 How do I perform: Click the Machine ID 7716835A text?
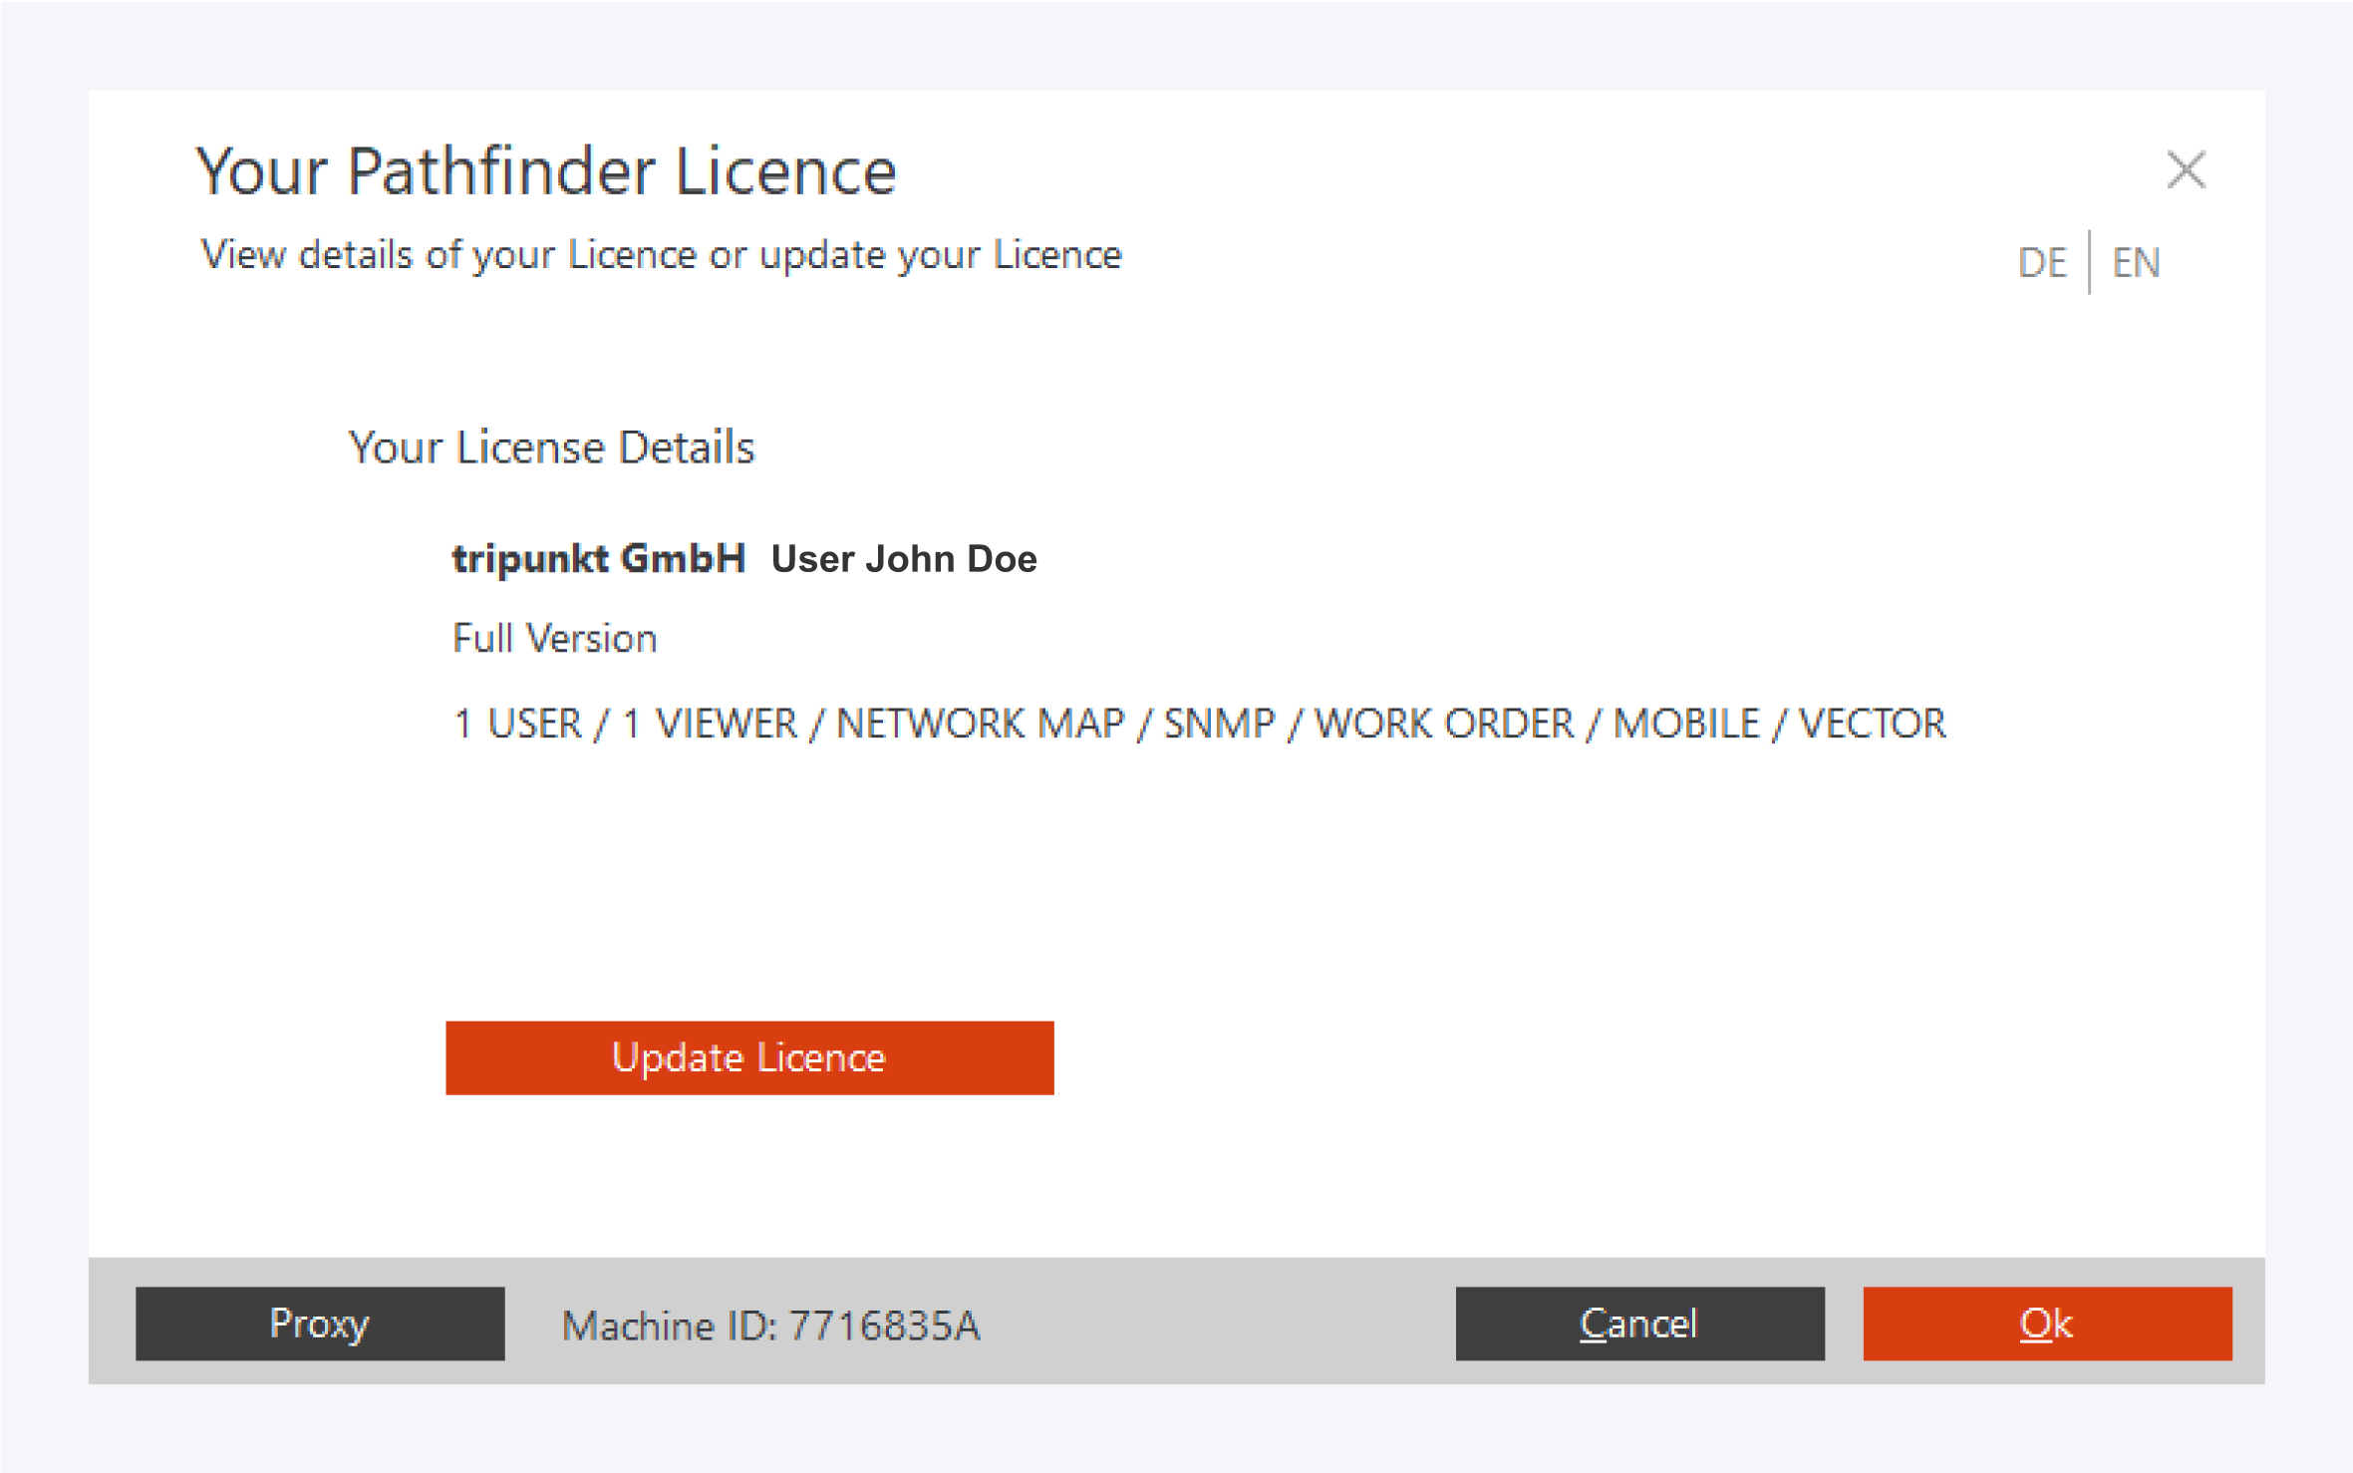point(770,1326)
